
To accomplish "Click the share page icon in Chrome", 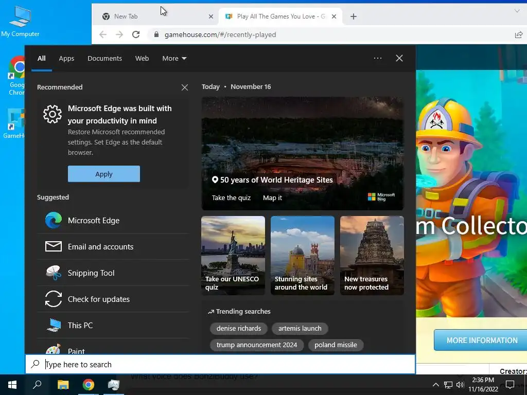I will click(x=519, y=34).
